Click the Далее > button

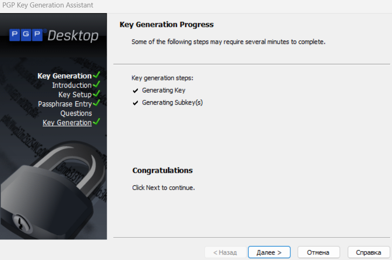(x=269, y=252)
